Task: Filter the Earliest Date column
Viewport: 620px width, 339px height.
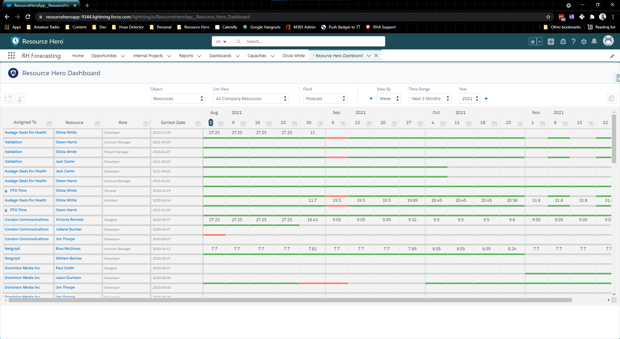Action: 198,123
